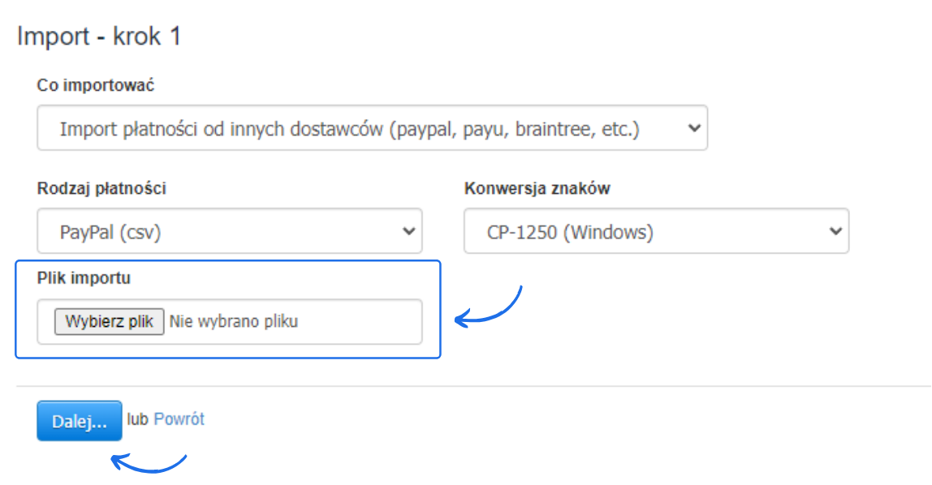
Task: Click the word lub next to Dalej
Action: pyautogui.click(x=139, y=419)
